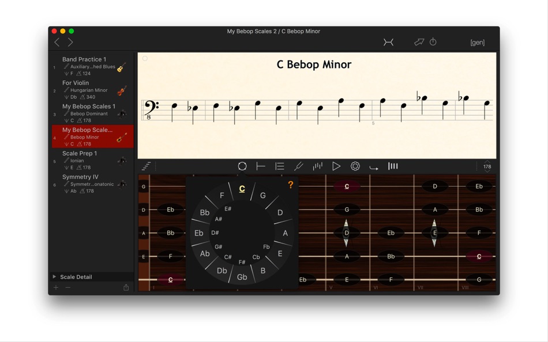Image resolution: width=548 pixels, height=342 pixels.
Task: Select Db on the circle of fifths
Action: pyautogui.click(x=222, y=271)
